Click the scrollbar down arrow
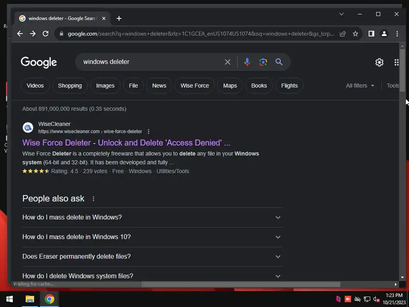Viewport: 409px width, 307px height. [402, 277]
